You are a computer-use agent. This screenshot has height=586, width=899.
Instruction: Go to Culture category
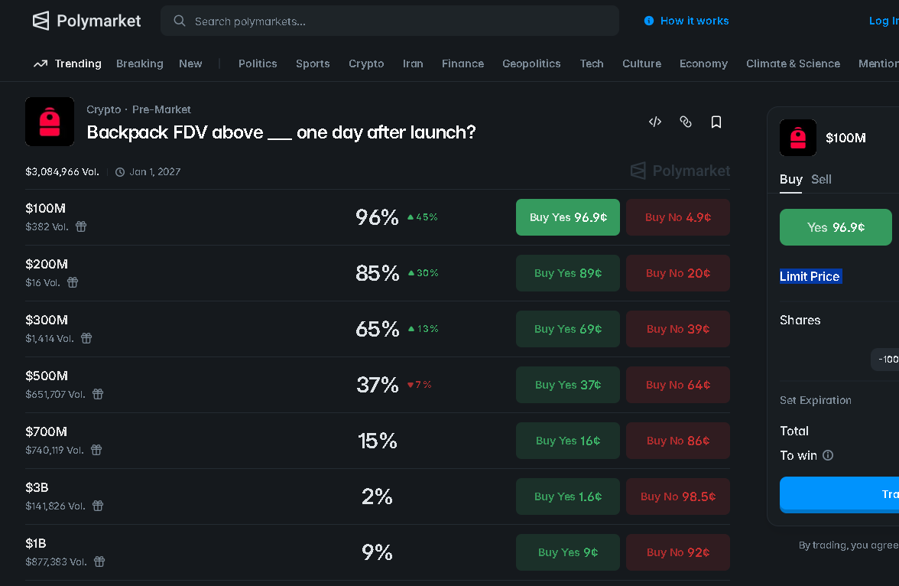(641, 63)
